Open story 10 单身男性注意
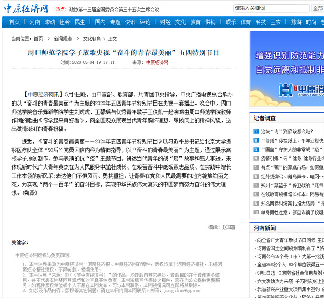The image size is (324, 305). coord(293,212)
